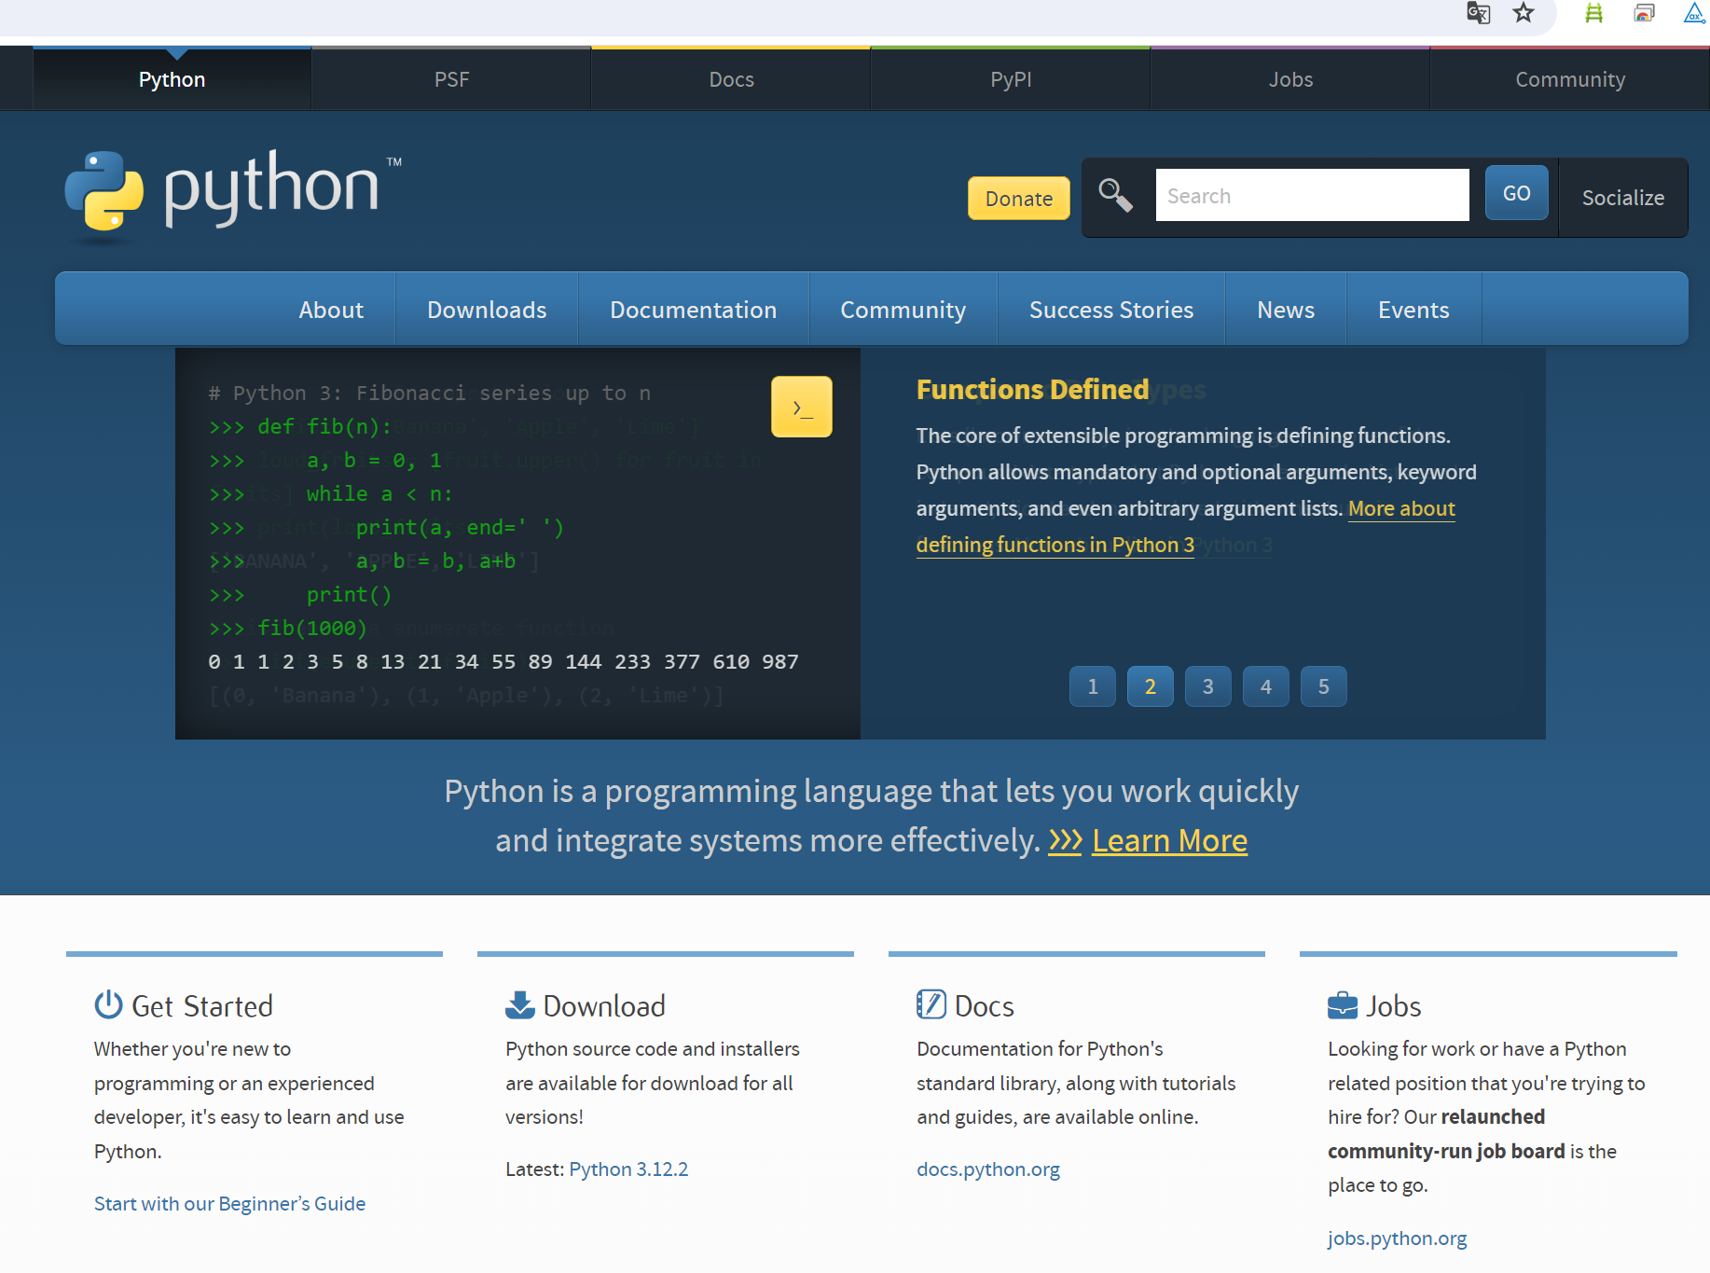Screen dimensions: 1710x1273
Task: Click the Get Started heading
Action: (202, 1005)
